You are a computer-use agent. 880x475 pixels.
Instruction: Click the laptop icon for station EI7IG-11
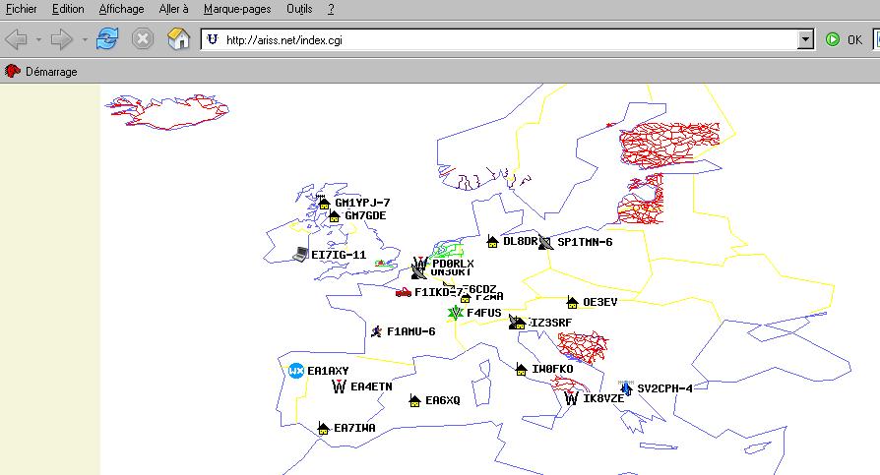pyautogui.click(x=301, y=254)
